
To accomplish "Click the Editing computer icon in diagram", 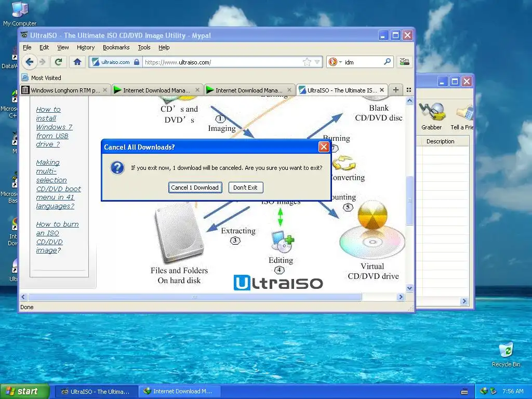I will [282, 242].
